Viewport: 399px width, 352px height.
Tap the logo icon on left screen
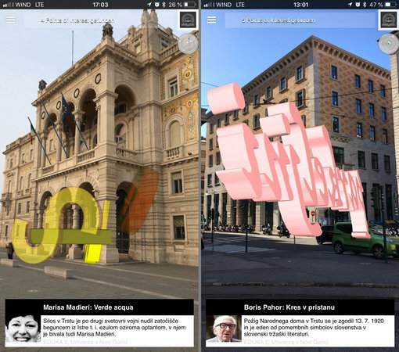188,20
